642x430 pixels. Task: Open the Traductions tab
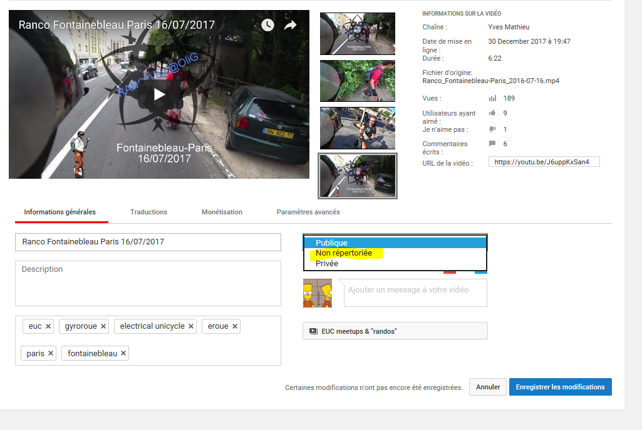(148, 212)
